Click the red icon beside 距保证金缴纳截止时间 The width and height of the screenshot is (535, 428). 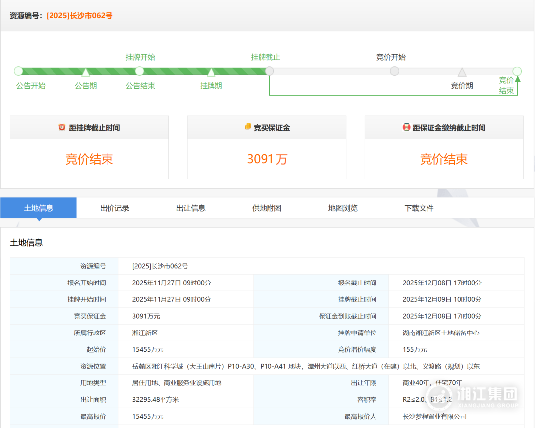407,127
